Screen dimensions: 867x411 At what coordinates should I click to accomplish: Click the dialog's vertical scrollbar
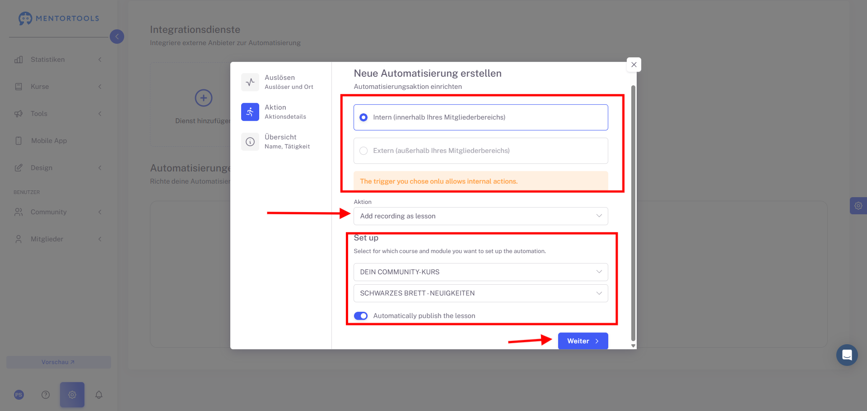click(633, 213)
